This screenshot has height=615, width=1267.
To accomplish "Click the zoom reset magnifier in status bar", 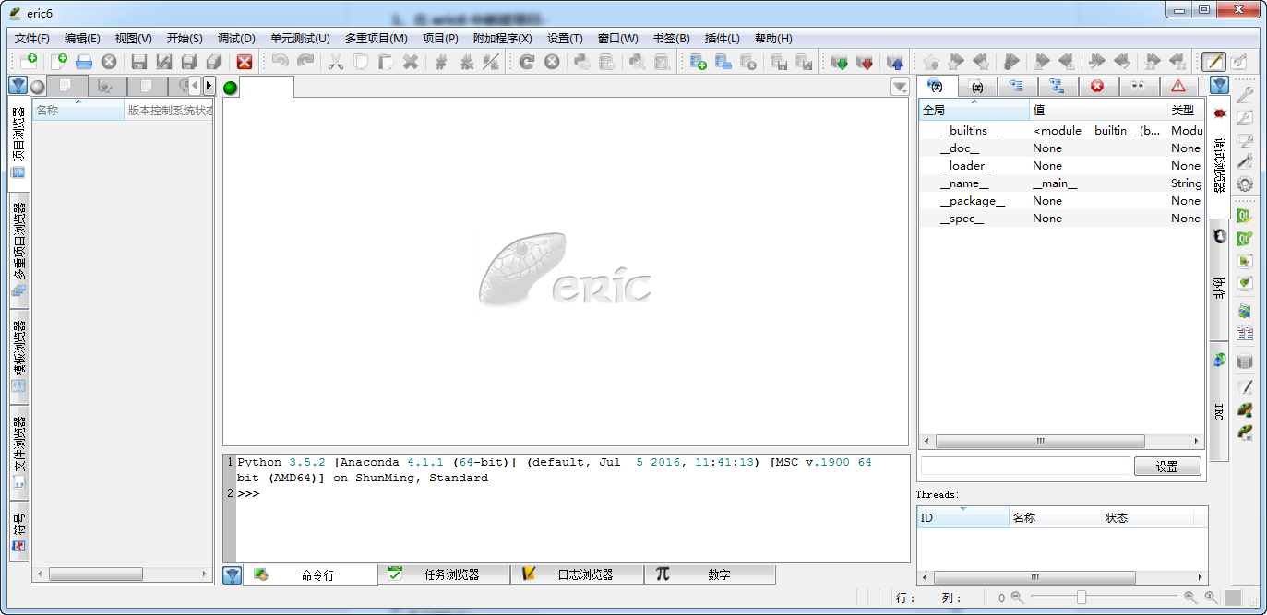I will (1210, 597).
